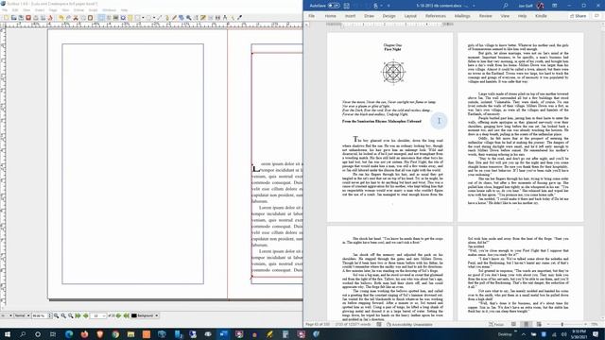Switch to the Word Layout tab
Image resolution: width=605 pixels, height=340 pixels.
(x=410, y=16)
